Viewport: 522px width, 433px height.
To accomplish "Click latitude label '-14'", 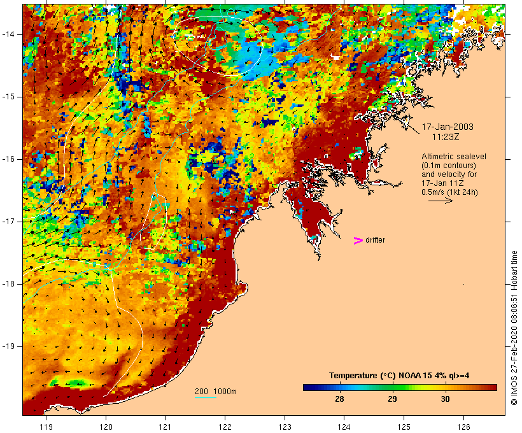I will point(8,34).
